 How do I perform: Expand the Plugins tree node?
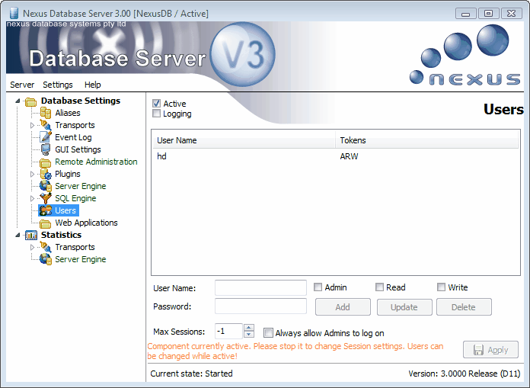(x=33, y=174)
